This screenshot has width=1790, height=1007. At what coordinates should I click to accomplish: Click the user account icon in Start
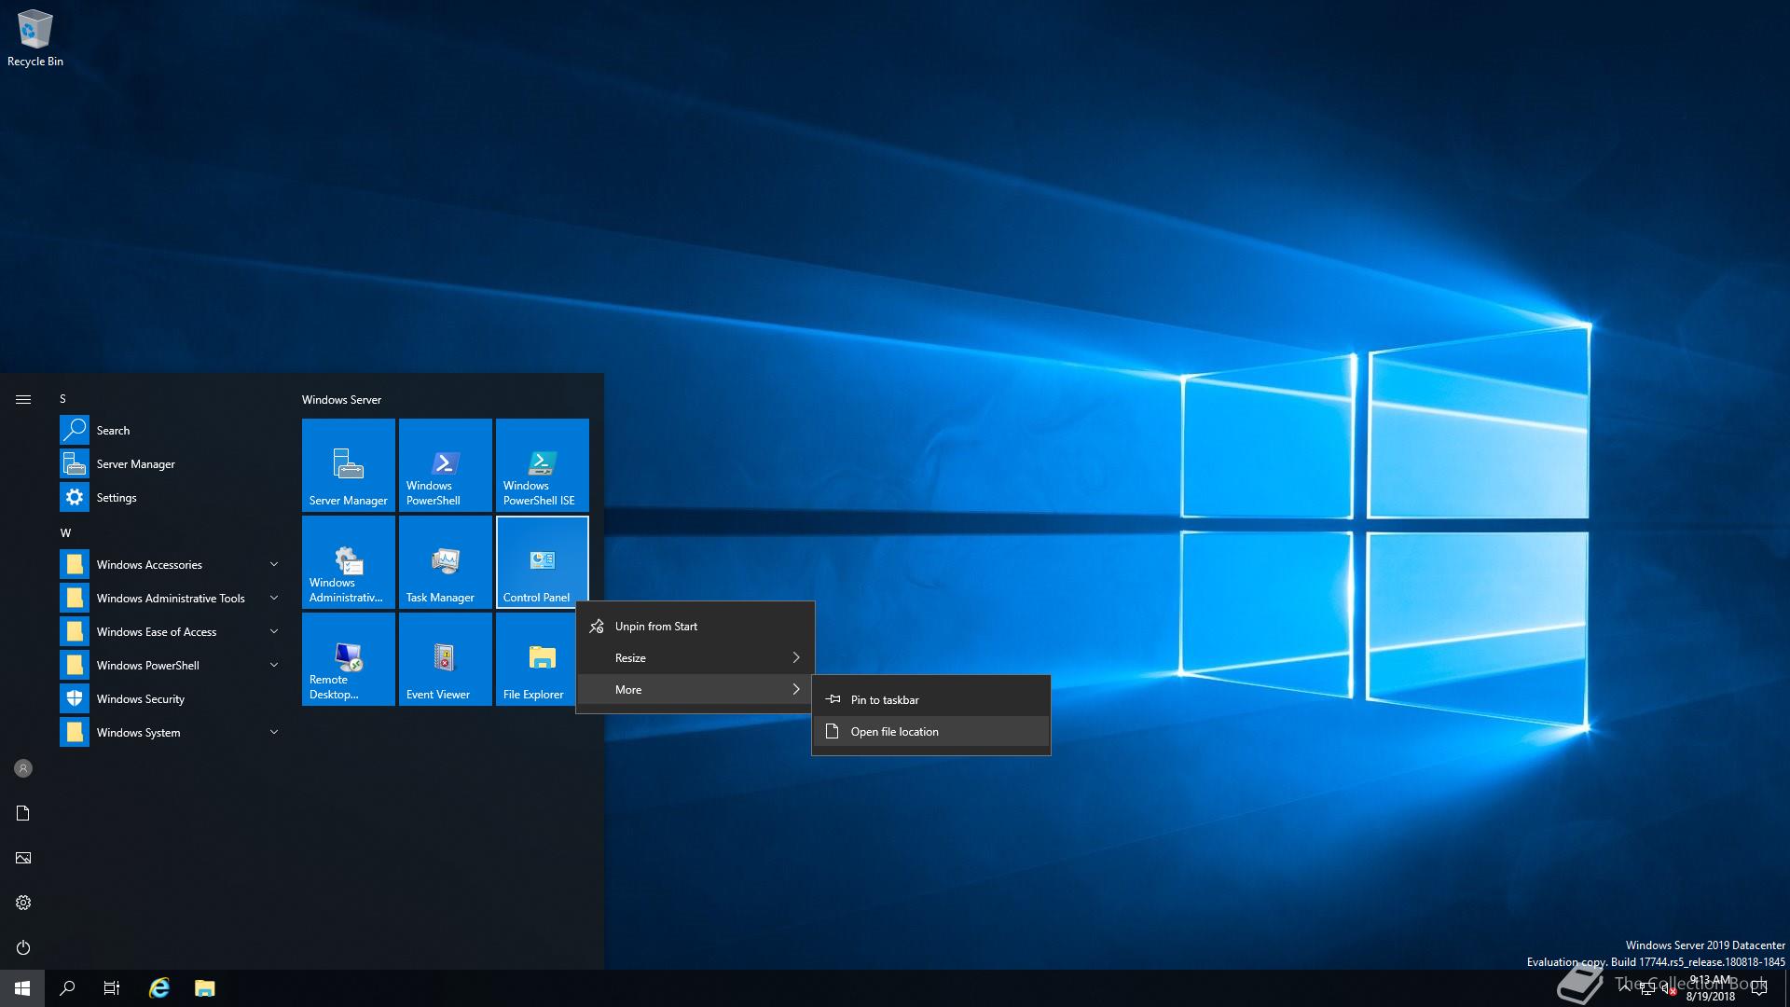(x=23, y=768)
